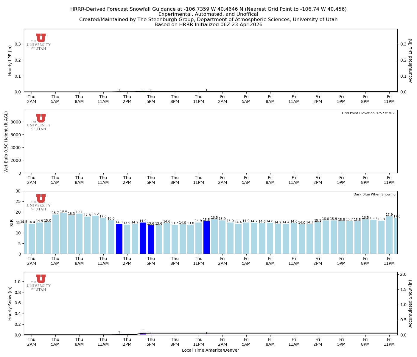
Task: Click the SLR bar labeled 13.9
Action: [127, 239]
